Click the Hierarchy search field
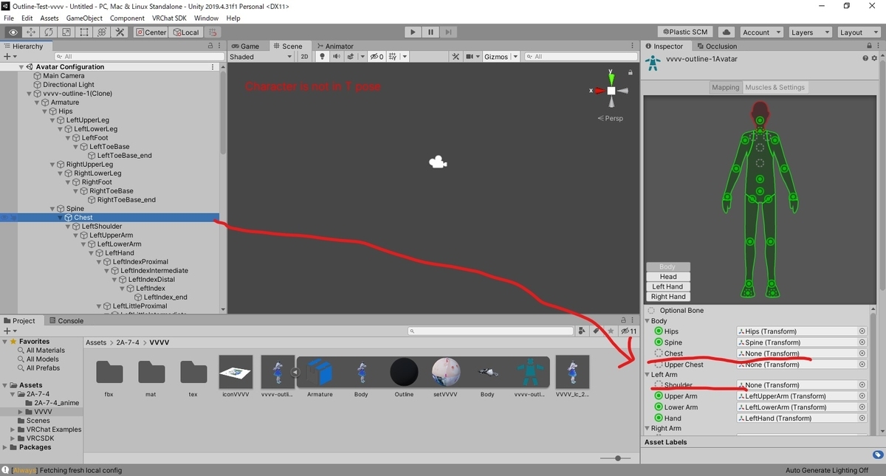Image resolution: width=886 pixels, height=476 pixels. [139, 57]
